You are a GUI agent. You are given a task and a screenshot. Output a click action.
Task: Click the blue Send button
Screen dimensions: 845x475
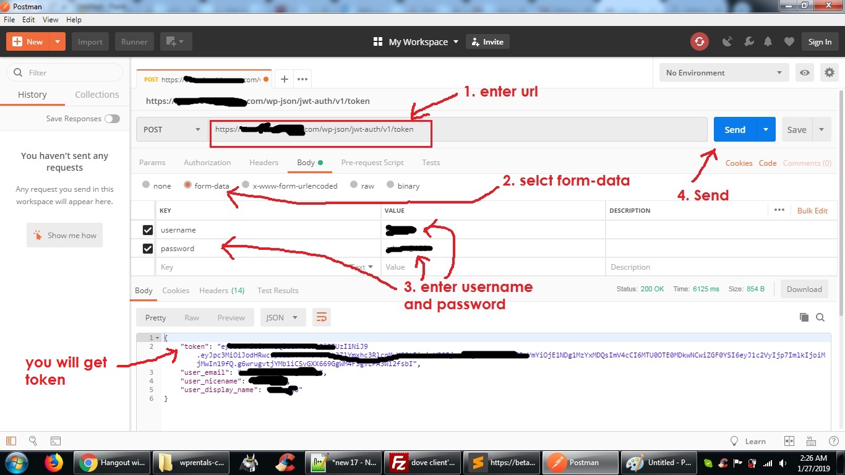point(735,129)
